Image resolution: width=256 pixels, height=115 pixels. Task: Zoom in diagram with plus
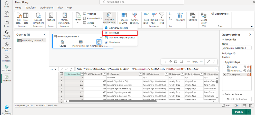[x=201, y=62]
